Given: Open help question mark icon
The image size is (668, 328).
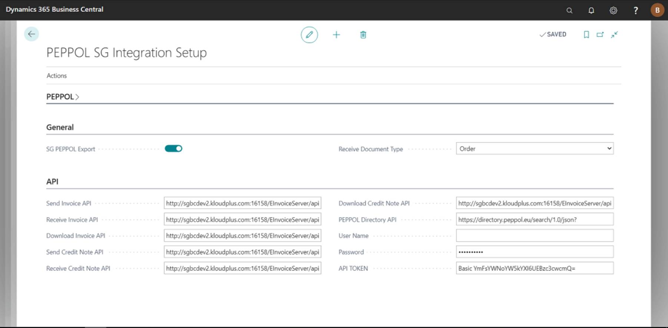Looking at the screenshot, I should tap(635, 10).
